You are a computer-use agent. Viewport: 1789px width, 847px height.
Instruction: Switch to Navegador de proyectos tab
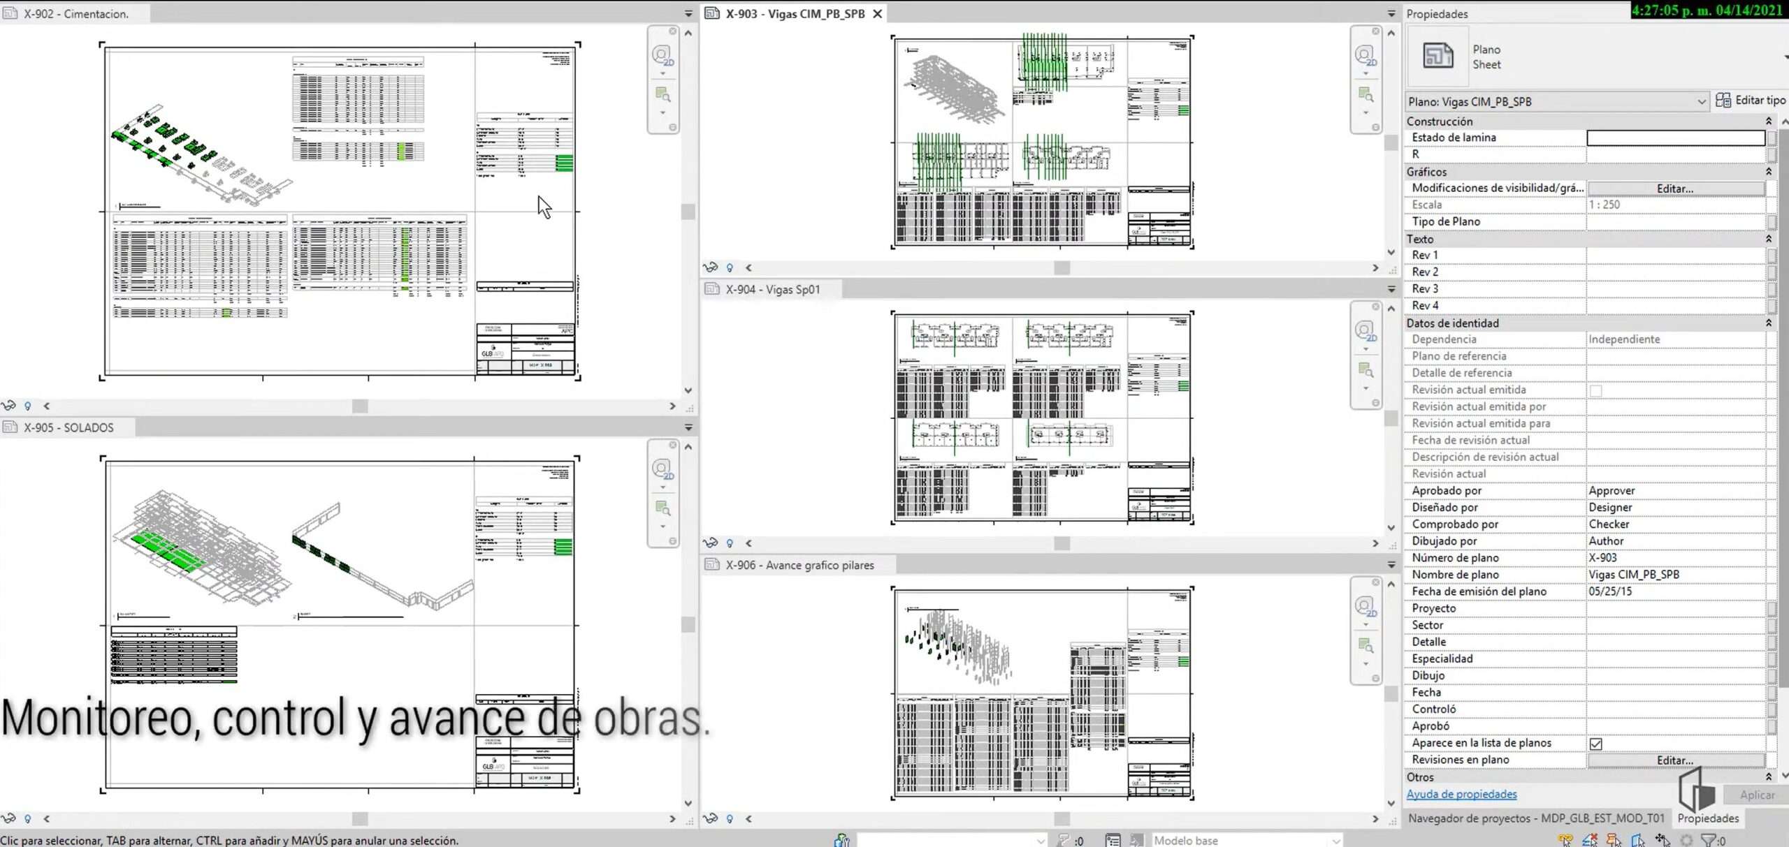click(x=1535, y=818)
